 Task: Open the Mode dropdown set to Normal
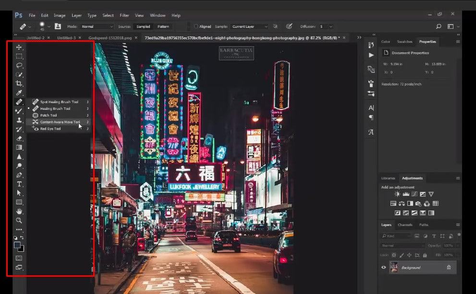coord(97,27)
